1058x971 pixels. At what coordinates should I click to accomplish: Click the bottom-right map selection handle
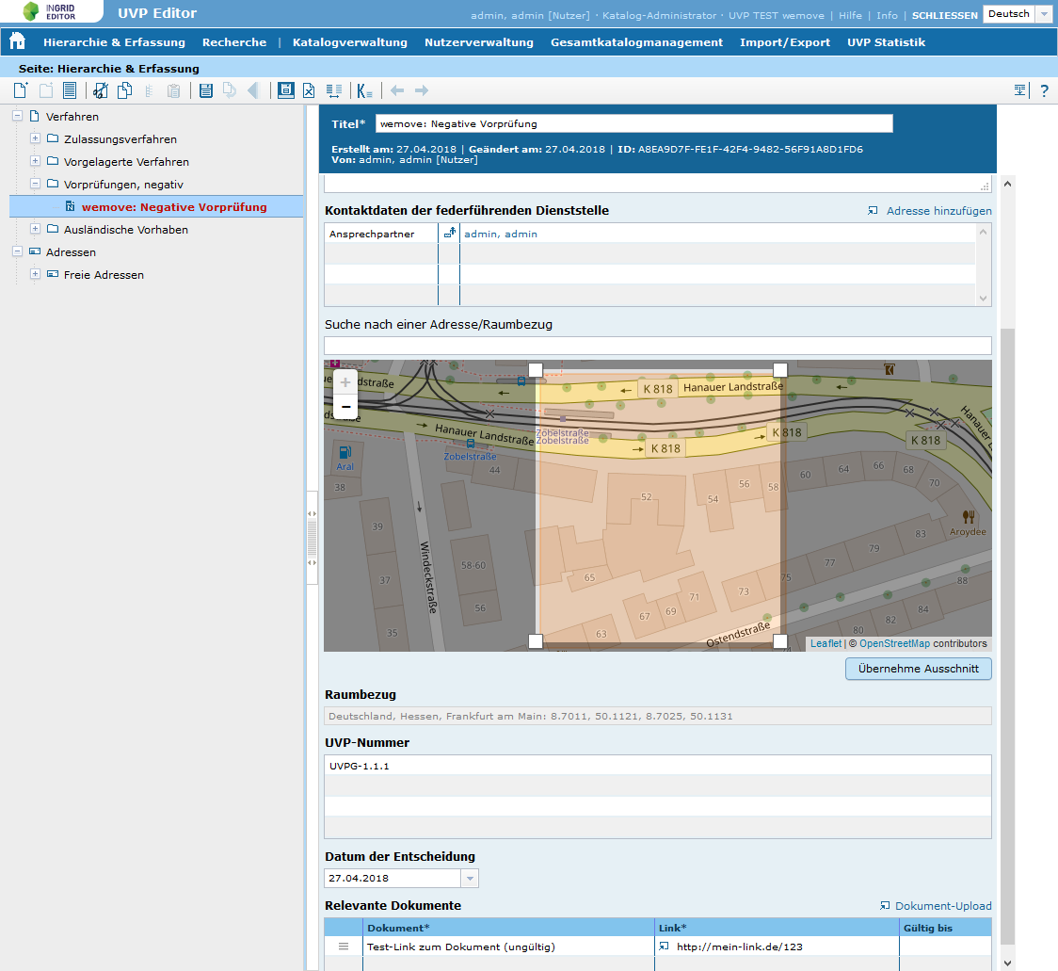coord(779,640)
